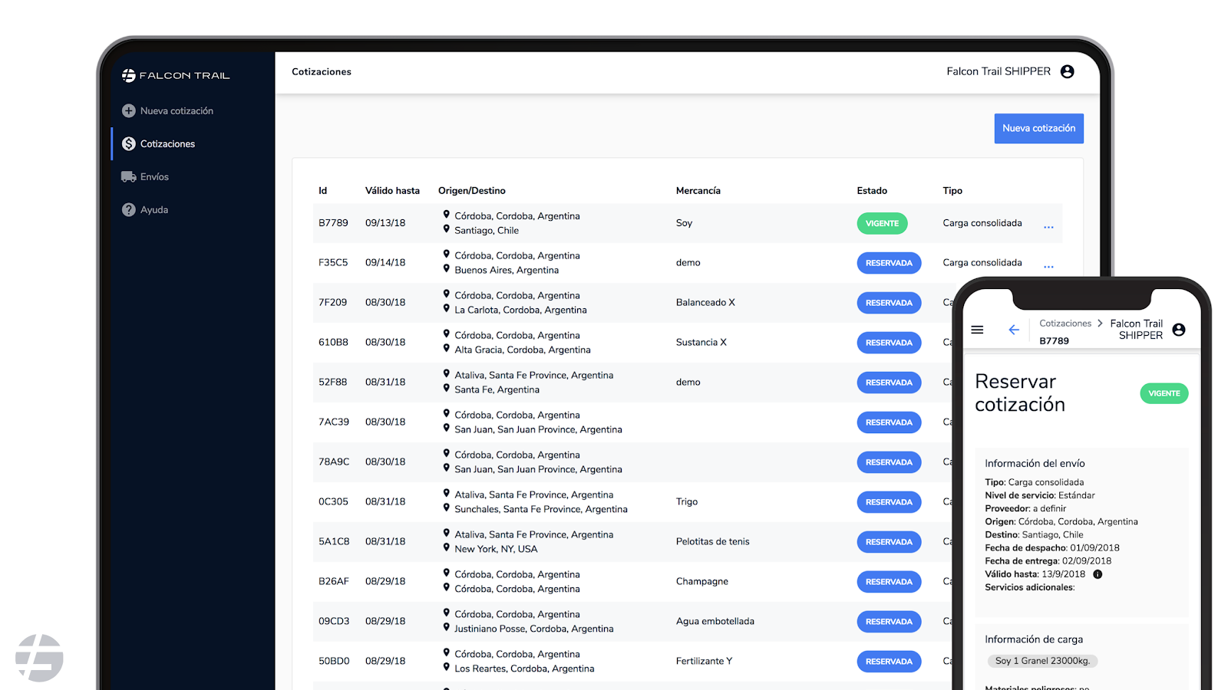This screenshot has width=1228, height=690.
Task: Click the Tipo column header
Action: (952, 191)
